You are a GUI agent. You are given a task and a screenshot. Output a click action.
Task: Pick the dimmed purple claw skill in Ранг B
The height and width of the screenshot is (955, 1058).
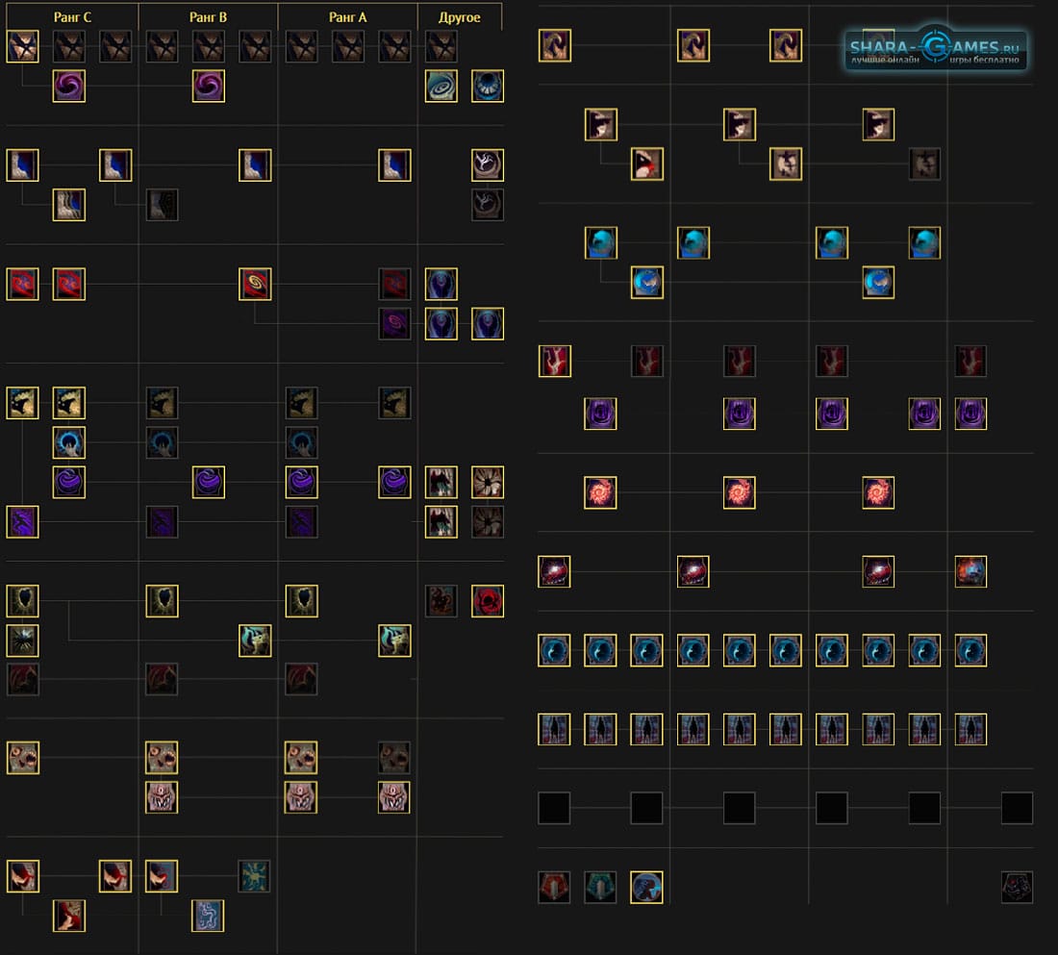click(x=162, y=521)
